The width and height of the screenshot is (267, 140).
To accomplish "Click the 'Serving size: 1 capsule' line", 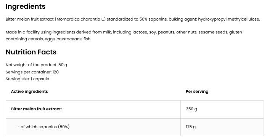I will coord(27,79).
